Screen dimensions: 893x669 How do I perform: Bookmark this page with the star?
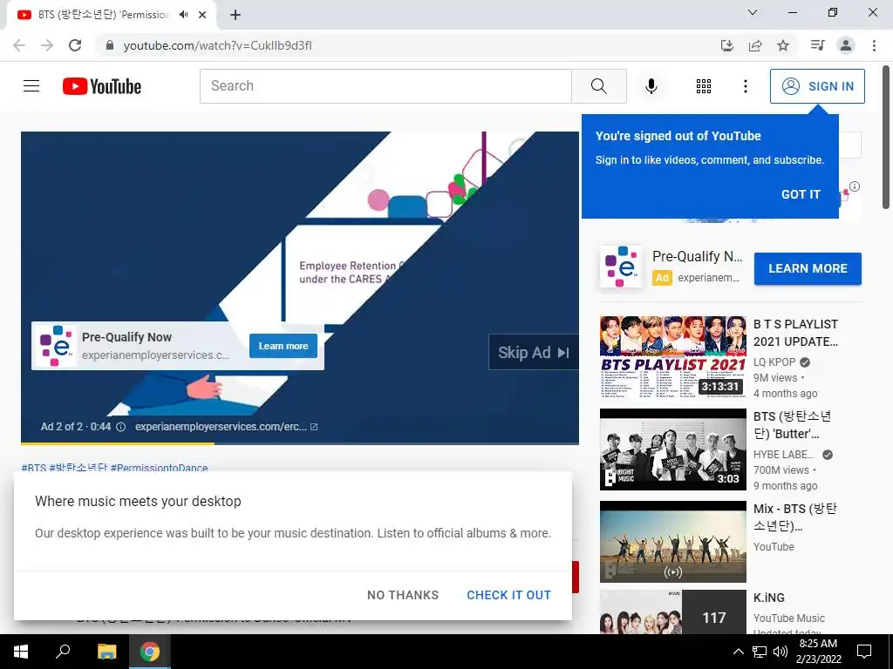tap(783, 45)
